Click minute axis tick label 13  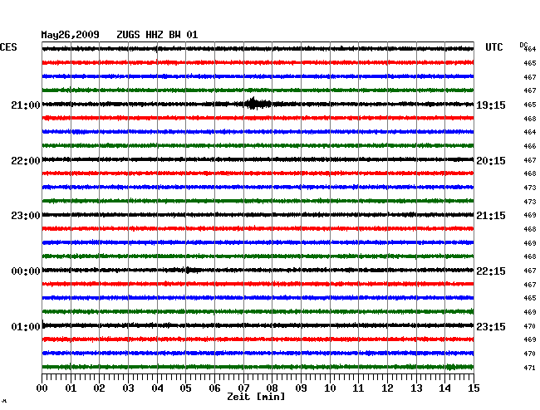[x=416, y=388]
